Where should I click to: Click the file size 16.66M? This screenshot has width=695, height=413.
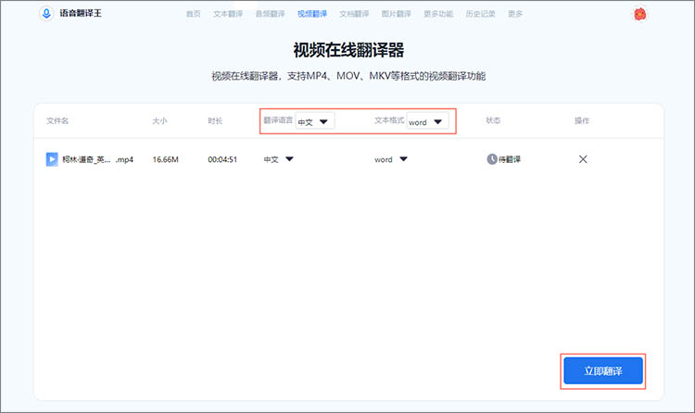point(165,159)
